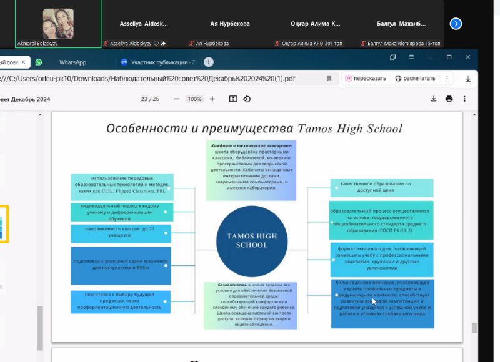Click the fit to page icon
This screenshot has width=500, height=362.
233,99
